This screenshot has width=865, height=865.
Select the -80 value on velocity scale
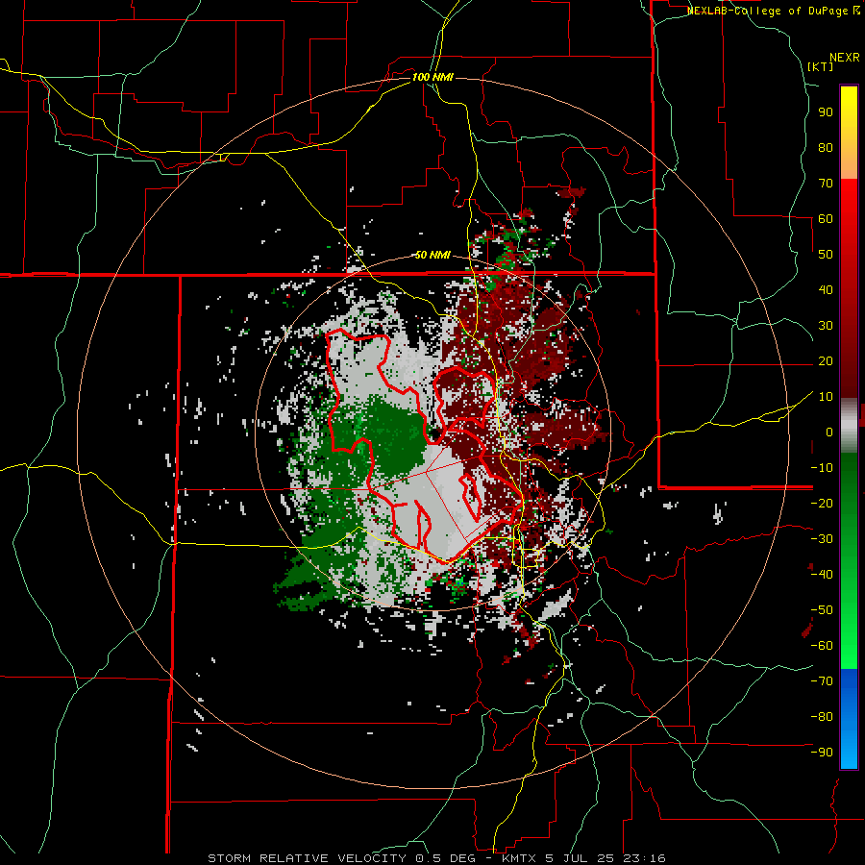(822, 717)
